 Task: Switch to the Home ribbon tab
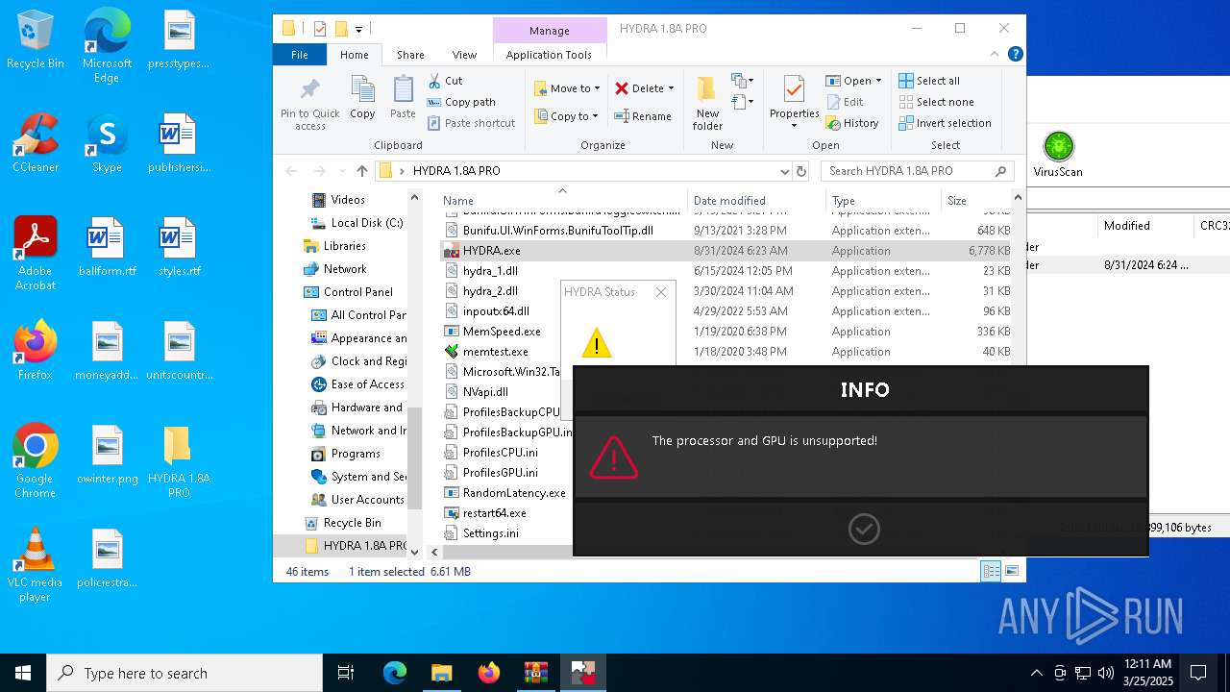355,55
